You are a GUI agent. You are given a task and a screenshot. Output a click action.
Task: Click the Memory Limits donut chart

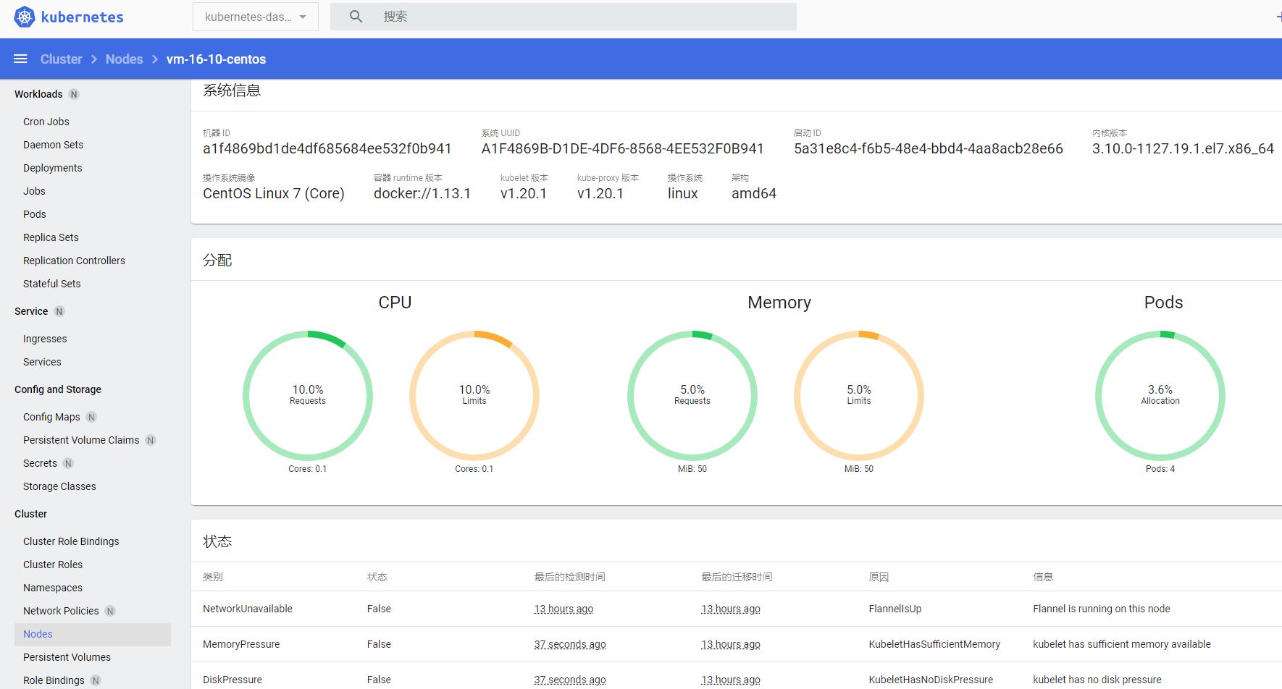click(x=858, y=395)
